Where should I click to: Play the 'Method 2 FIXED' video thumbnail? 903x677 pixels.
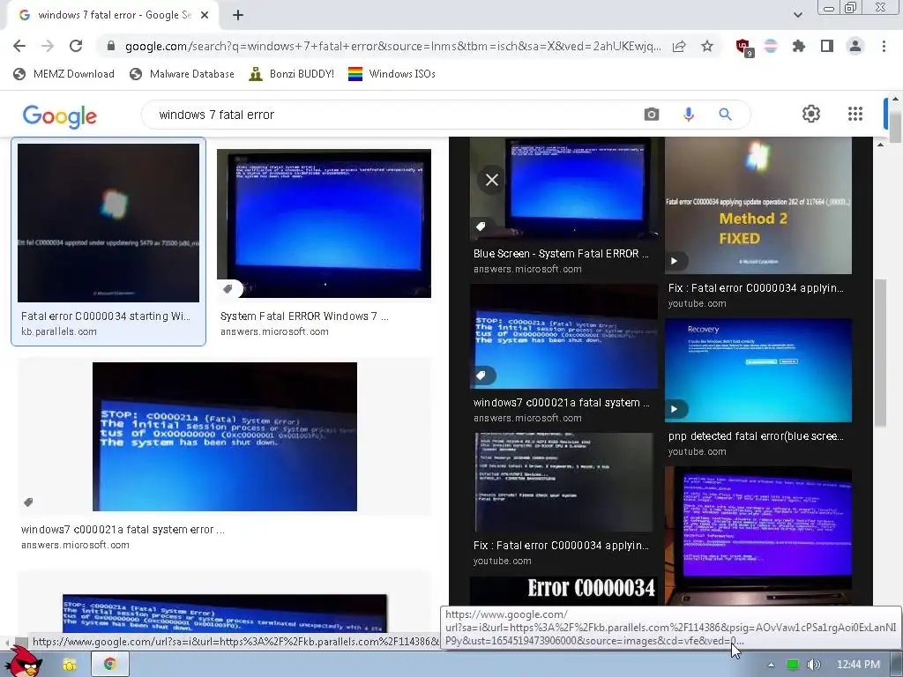(757, 205)
